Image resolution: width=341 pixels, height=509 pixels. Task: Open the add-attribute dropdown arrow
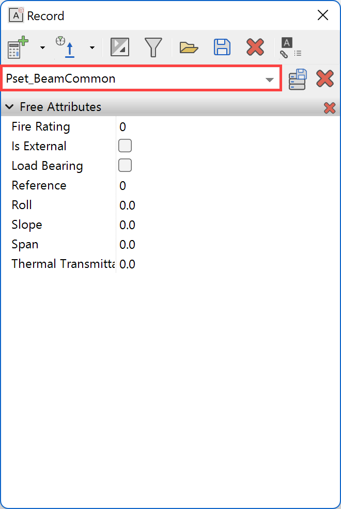click(42, 48)
